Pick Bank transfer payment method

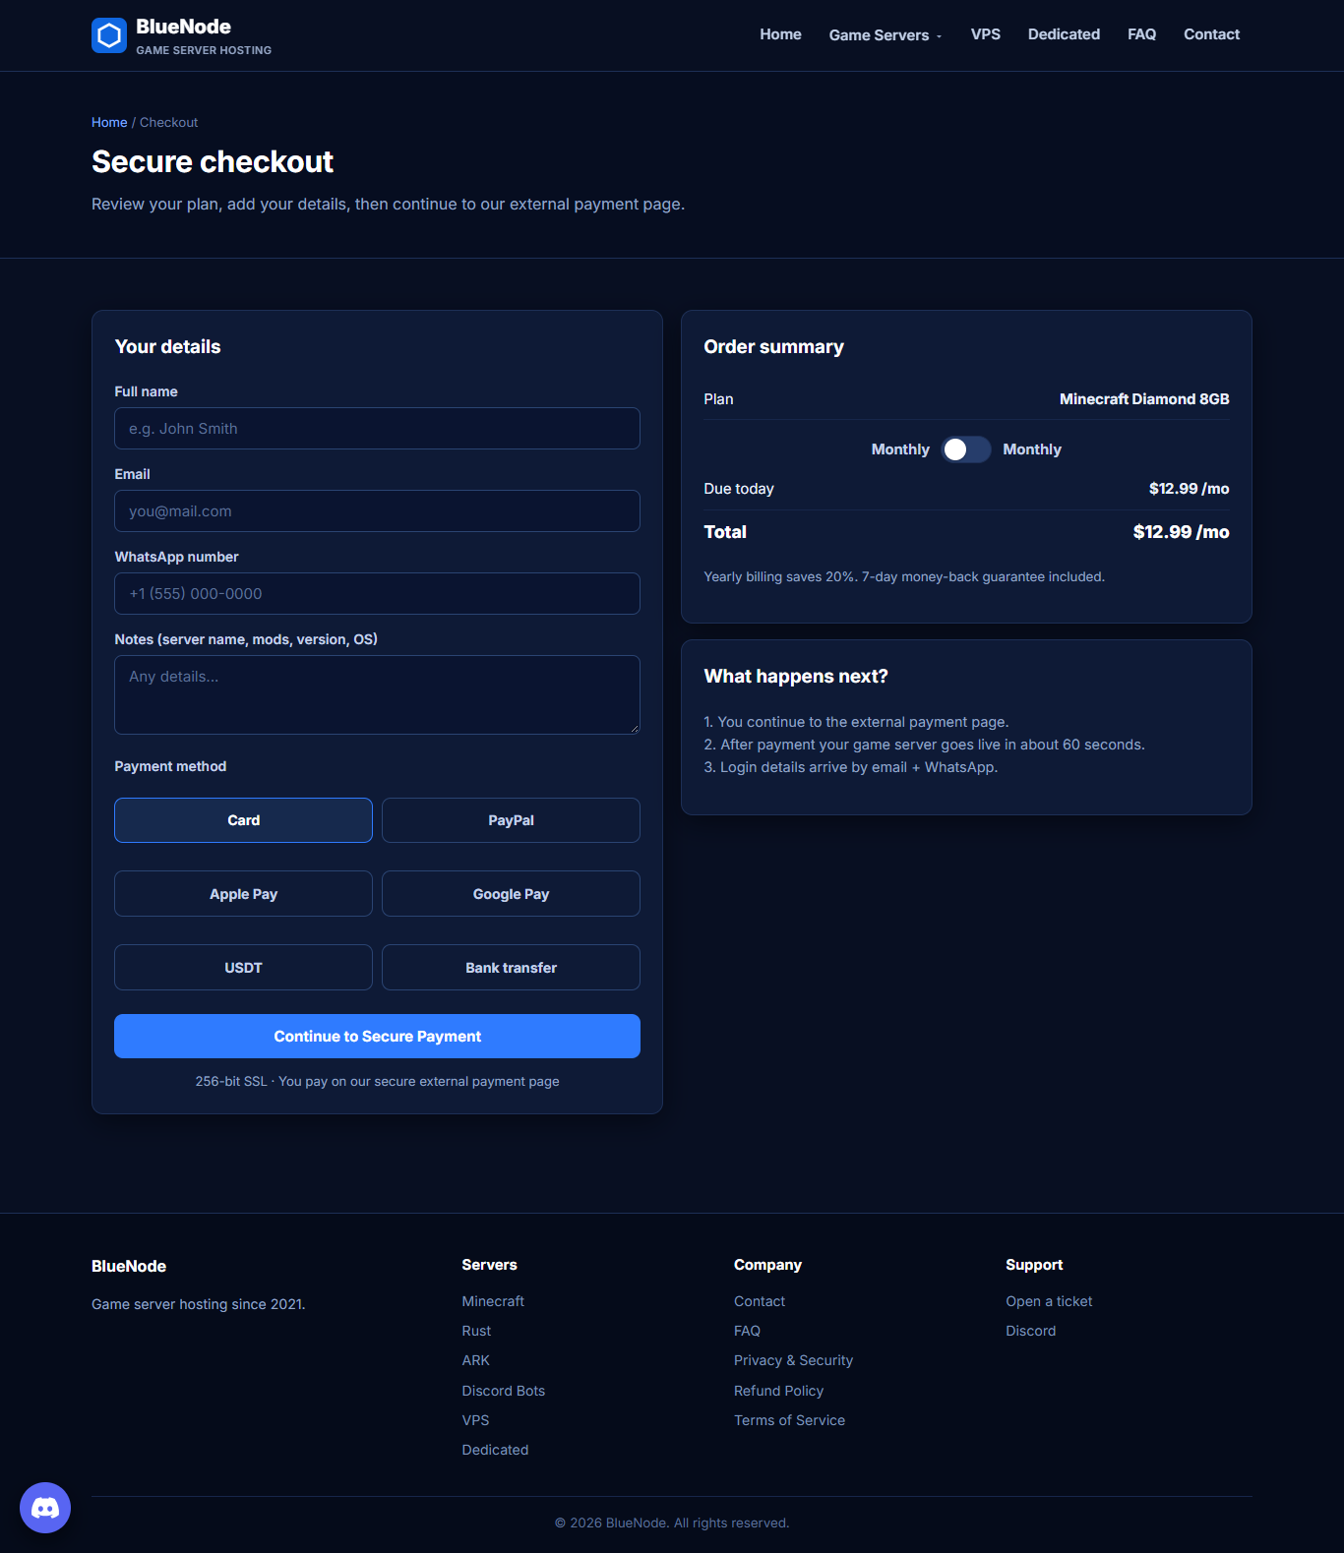coord(511,968)
